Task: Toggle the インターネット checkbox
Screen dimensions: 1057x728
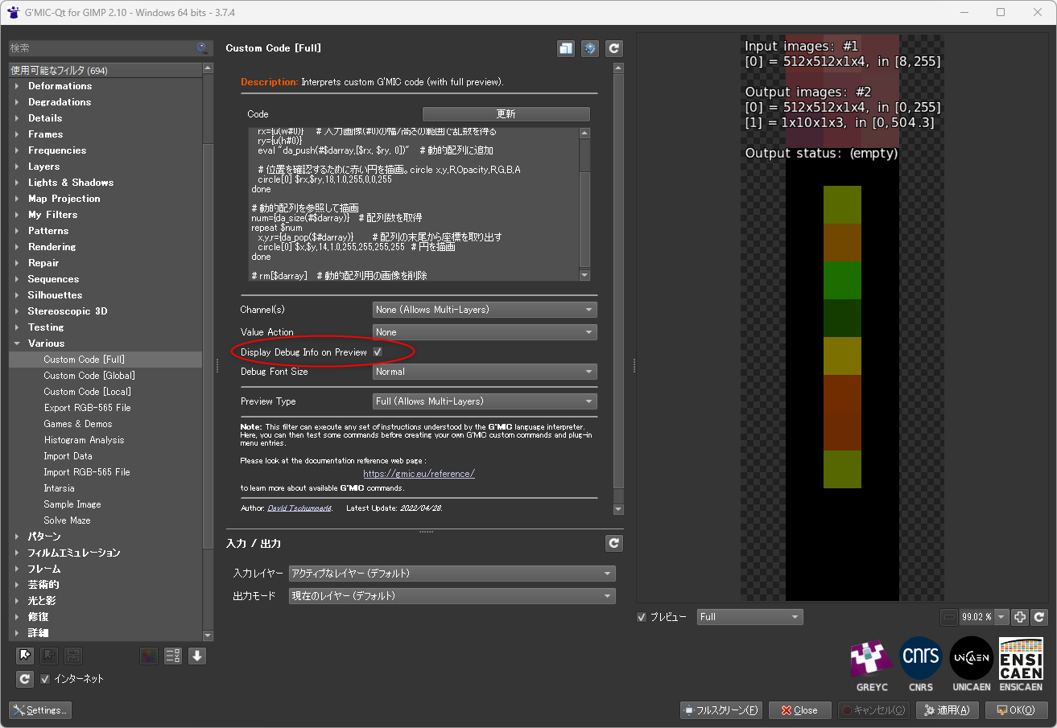Action: (x=45, y=679)
